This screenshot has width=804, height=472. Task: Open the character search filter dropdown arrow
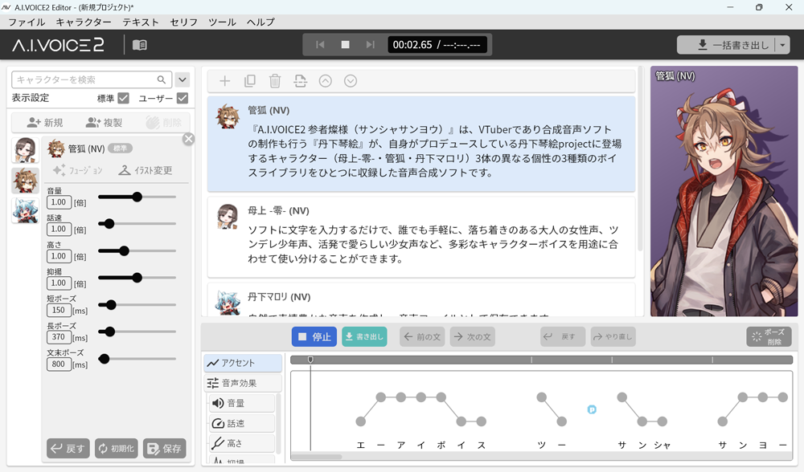pyautogui.click(x=183, y=79)
